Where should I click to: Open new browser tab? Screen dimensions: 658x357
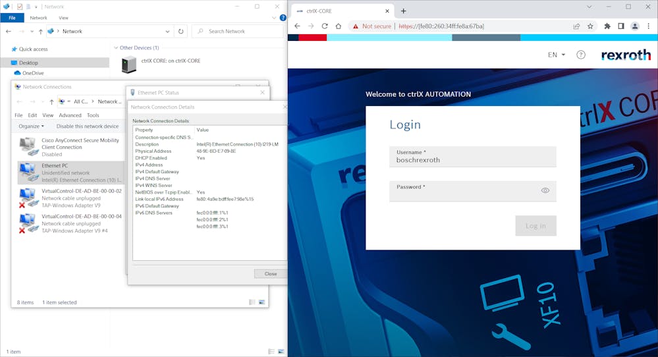pos(404,11)
